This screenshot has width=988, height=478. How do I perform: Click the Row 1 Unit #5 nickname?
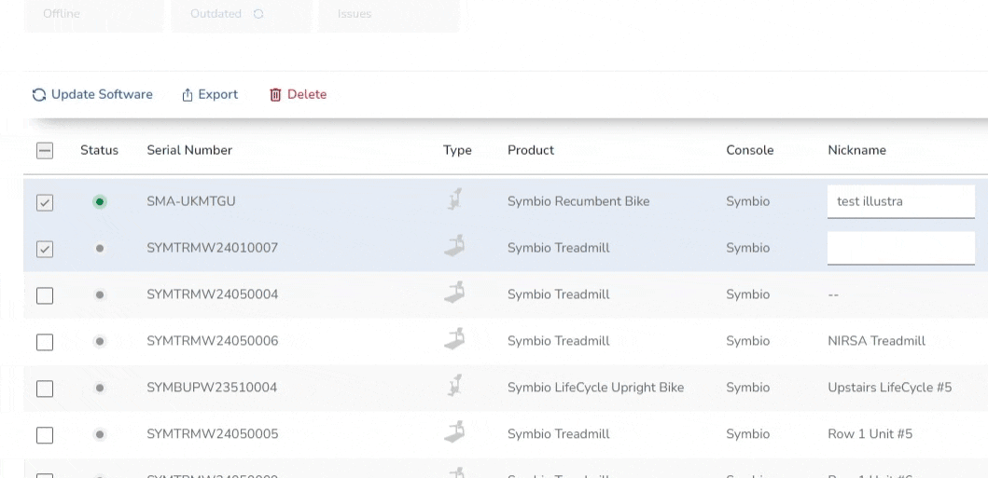tap(870, 434)
